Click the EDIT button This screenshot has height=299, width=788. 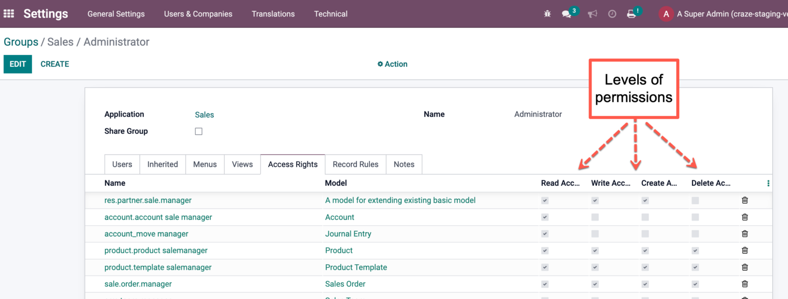17,64
